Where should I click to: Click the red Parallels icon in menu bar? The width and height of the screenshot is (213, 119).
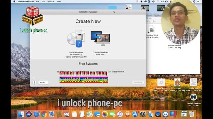(x=137, y=1)
